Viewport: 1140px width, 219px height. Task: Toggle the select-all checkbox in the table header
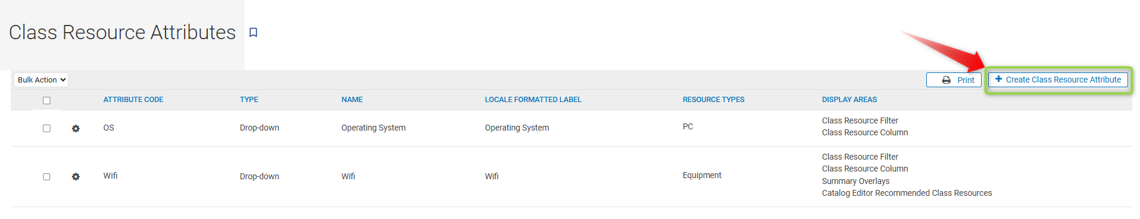[x=46, y=100]
